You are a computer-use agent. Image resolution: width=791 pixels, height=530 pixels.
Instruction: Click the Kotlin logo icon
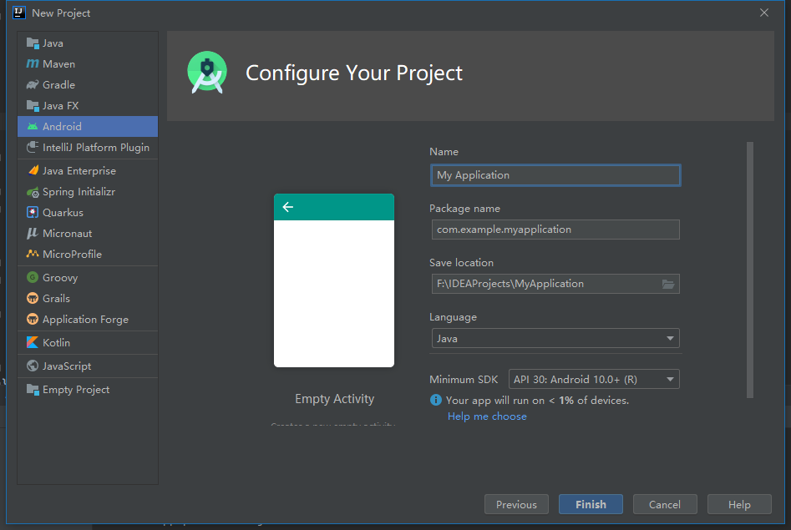(x=33, y=342)
